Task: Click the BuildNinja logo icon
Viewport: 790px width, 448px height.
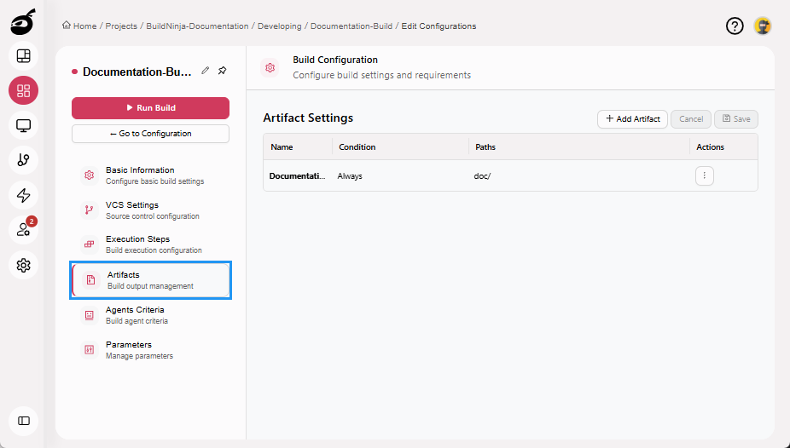Action: pyautogui.click(x=23, y=23)
